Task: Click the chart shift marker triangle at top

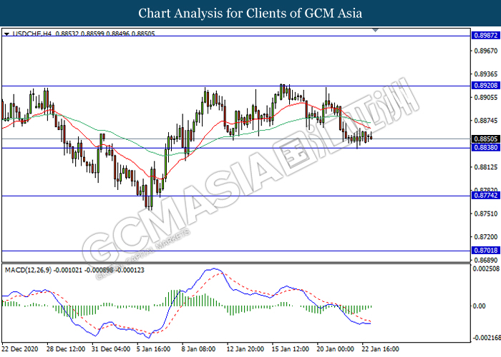Action: [x=376, y=30]
